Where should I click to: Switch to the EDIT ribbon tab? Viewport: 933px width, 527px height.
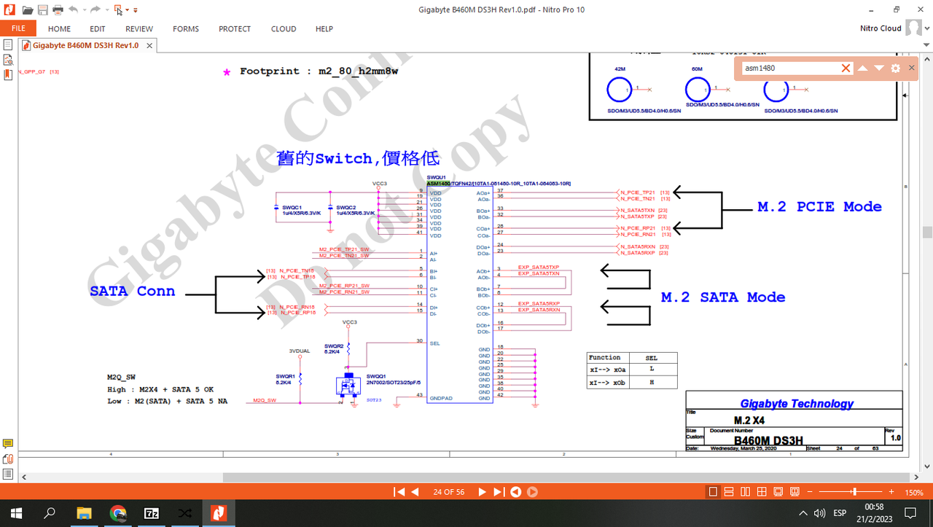(x=98, y=29)
